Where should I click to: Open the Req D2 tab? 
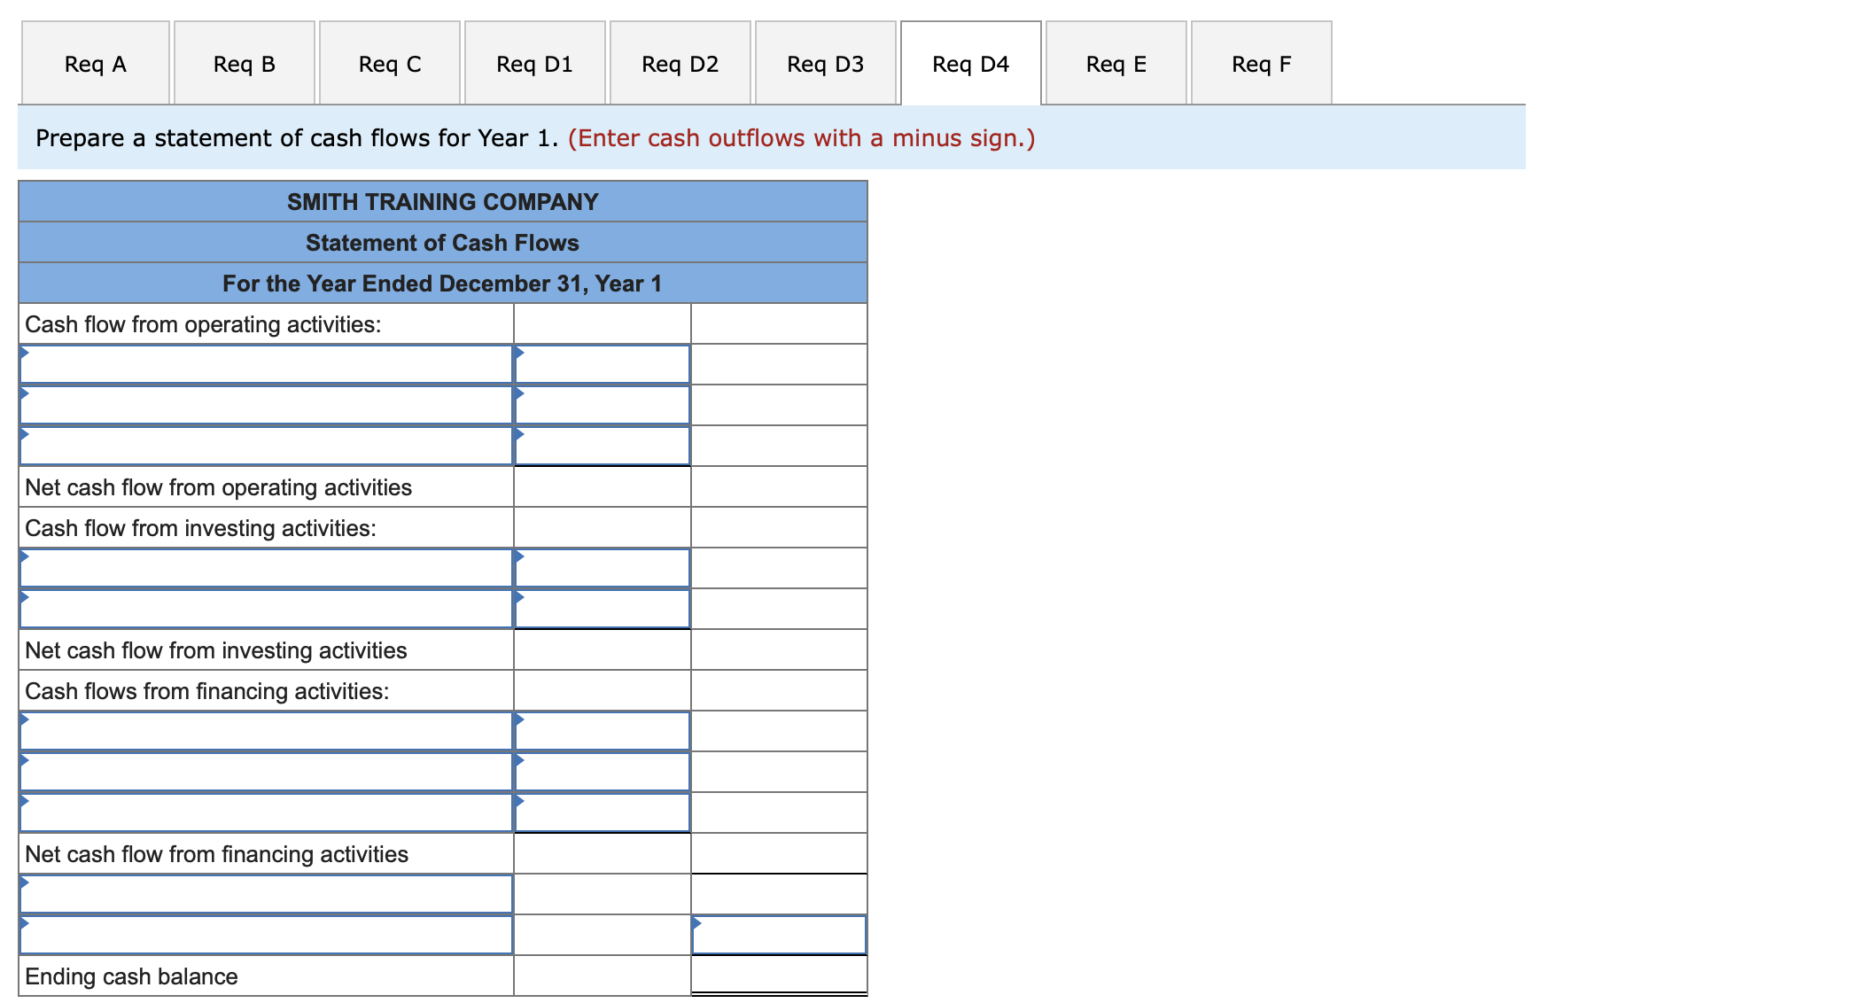coord(680,63)
